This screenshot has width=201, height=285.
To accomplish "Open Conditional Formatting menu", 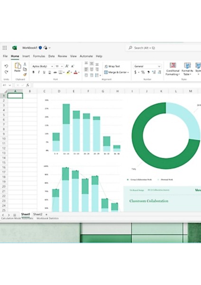I will pyautogui.click(x=173, y=69).
